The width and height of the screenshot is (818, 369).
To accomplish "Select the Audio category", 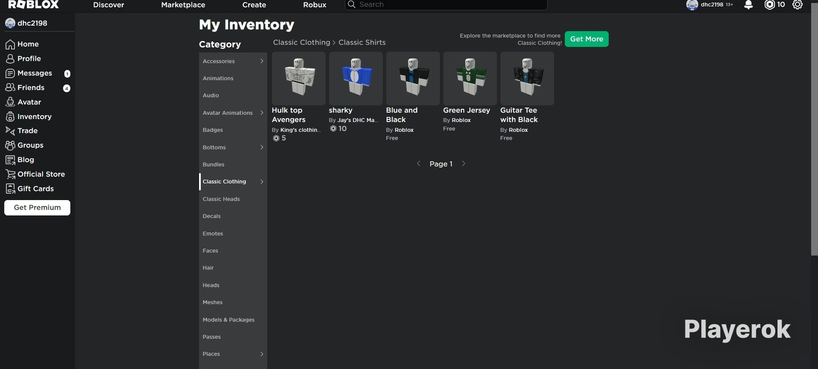I will [233, 96].
